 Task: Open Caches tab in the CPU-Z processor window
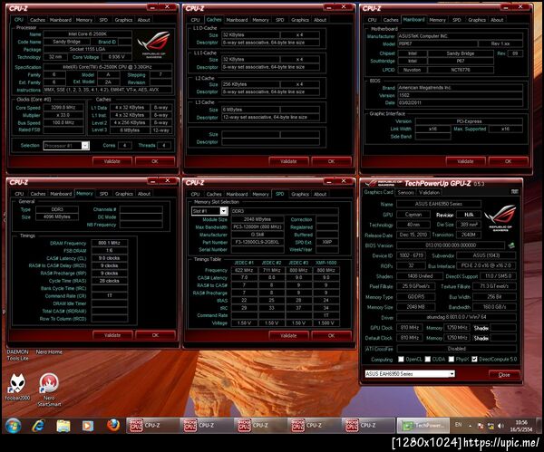click(x=37, y=20)
